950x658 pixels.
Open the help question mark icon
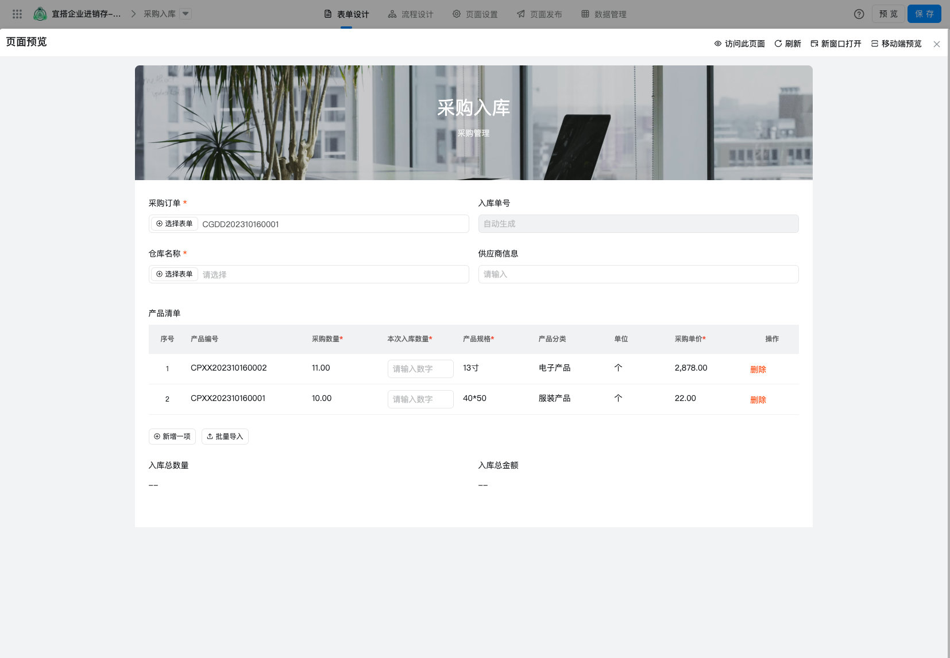pos(859,14)
